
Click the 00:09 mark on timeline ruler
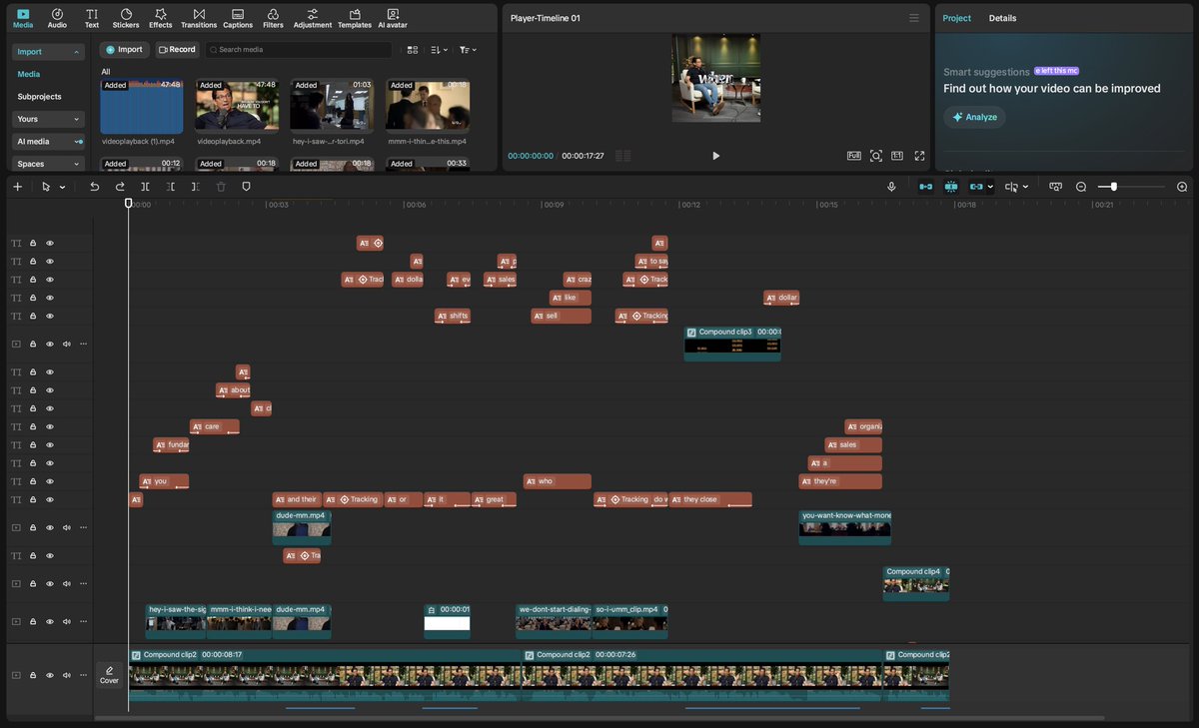[x=553, y=205]
